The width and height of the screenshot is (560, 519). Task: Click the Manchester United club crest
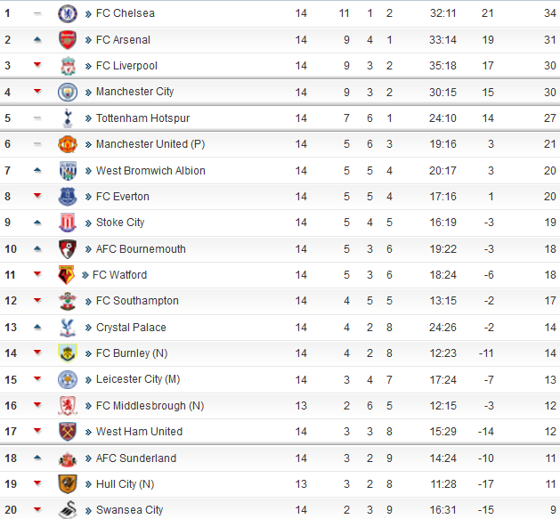click(68, 144)
